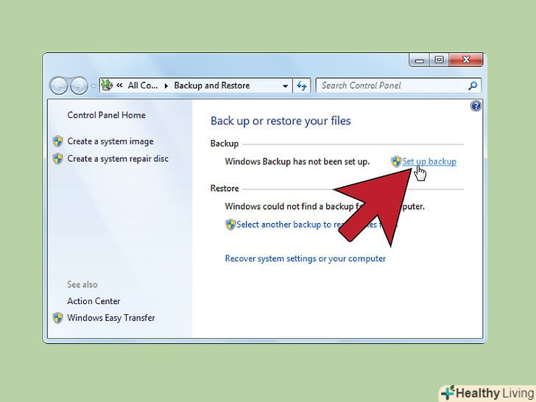Click shield icon next to Set up backup
Viewport: 536px width, 402px height.
(396, 161)
